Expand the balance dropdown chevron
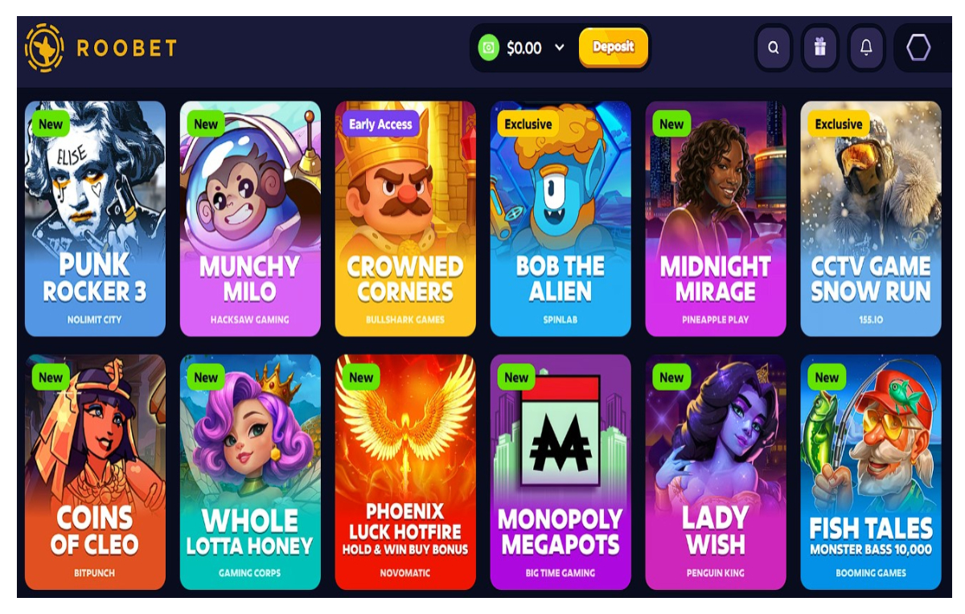This screenshot has width=965, height=614. 560,47
